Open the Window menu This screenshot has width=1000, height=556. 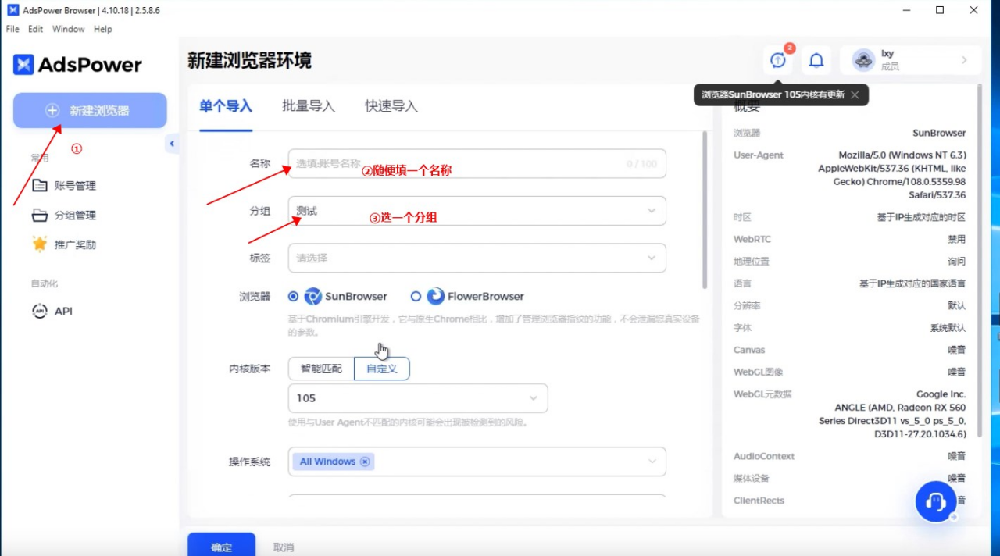(68, 29)
